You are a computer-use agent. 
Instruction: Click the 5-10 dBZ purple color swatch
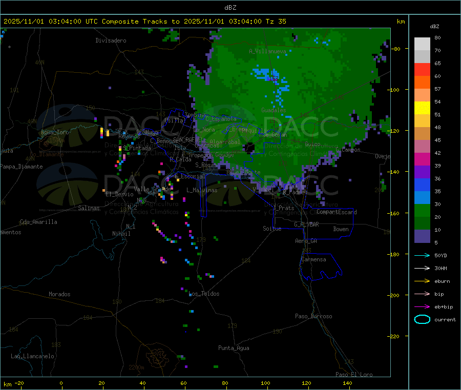tap(422, 236)
